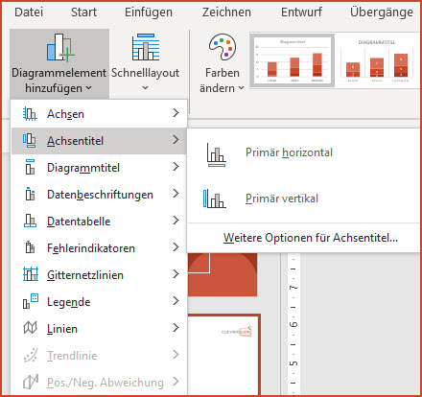Click the Legende icon in menu
Screen dimensions: 422x397
coord(31,301)
